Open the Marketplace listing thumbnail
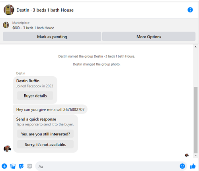 [6, 25]
